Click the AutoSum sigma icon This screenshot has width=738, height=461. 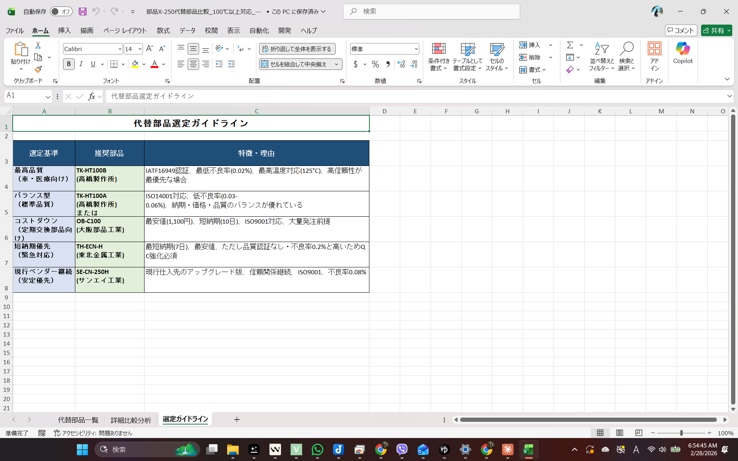(570, 45)
